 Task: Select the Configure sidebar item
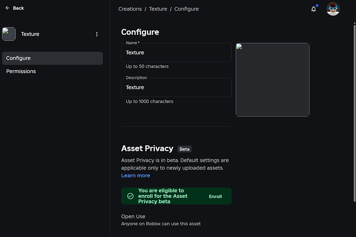53,58
